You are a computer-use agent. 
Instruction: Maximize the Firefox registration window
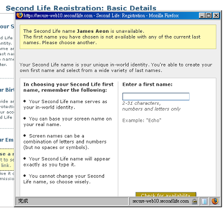(209, 16)
